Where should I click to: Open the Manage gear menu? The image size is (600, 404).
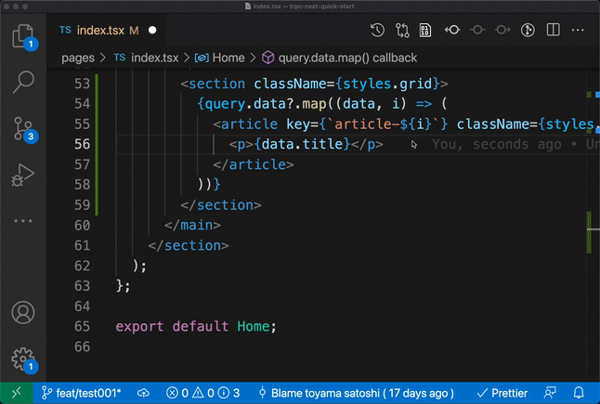tap(22, 358)
